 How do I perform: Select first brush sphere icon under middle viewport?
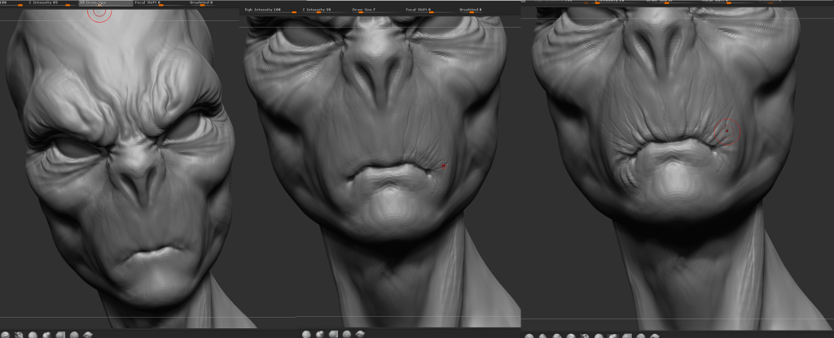[x=306, y=334]
